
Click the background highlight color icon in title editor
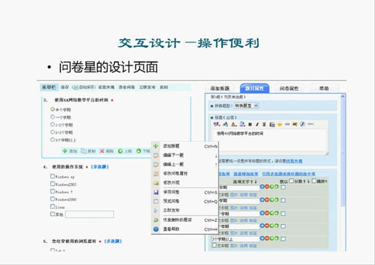[243, 124]
